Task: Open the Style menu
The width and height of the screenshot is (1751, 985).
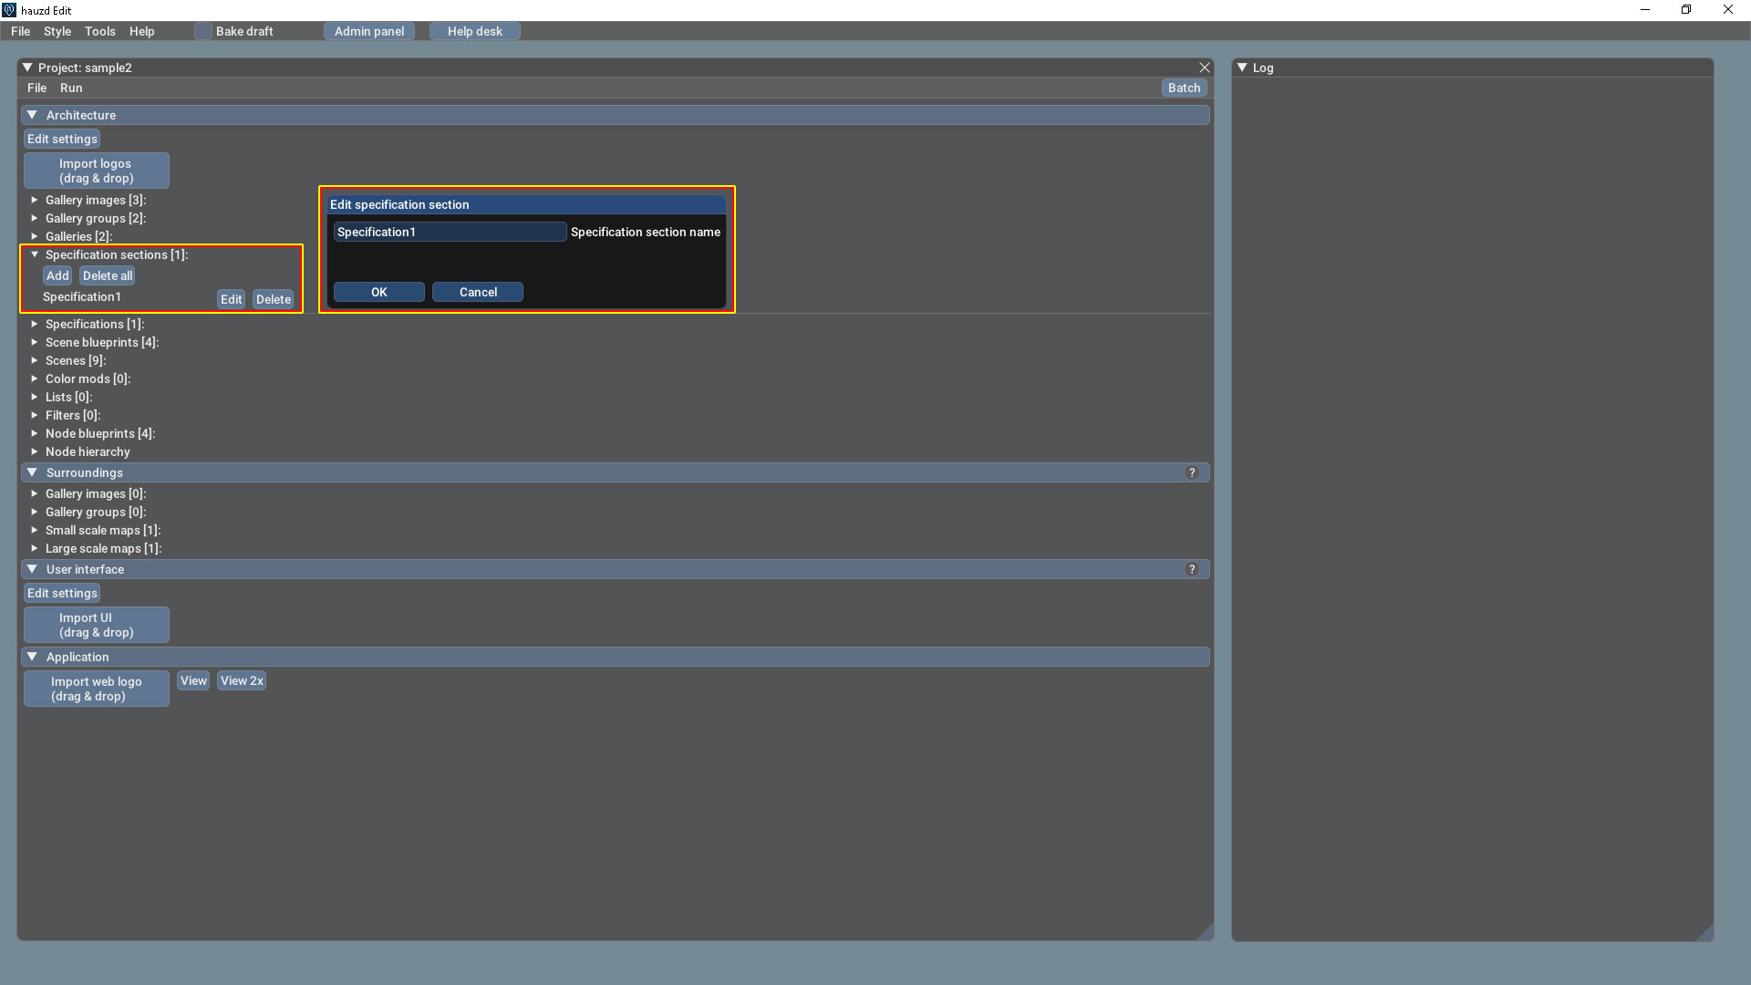Action: pyautogui.click(x=57, y=31)
